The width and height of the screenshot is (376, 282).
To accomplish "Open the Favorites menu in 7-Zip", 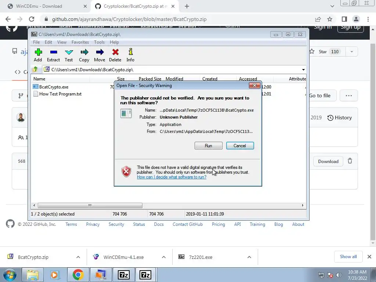I will [x=80, y=42].
